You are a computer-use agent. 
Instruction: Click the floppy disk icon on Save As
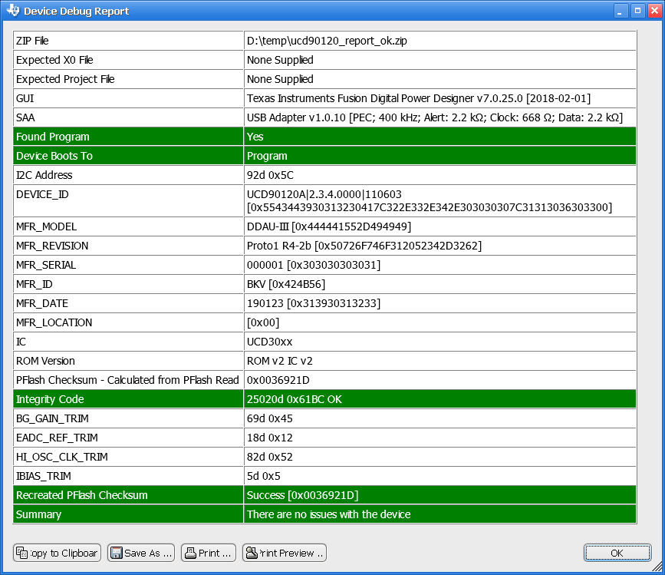tap(117, 553)
